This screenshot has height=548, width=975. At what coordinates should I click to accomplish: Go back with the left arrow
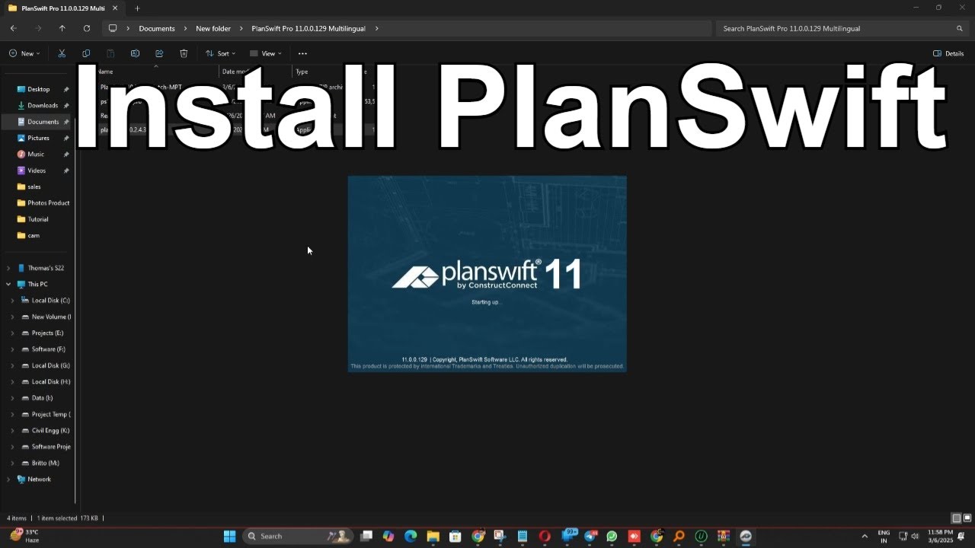[x=13, y=28]
